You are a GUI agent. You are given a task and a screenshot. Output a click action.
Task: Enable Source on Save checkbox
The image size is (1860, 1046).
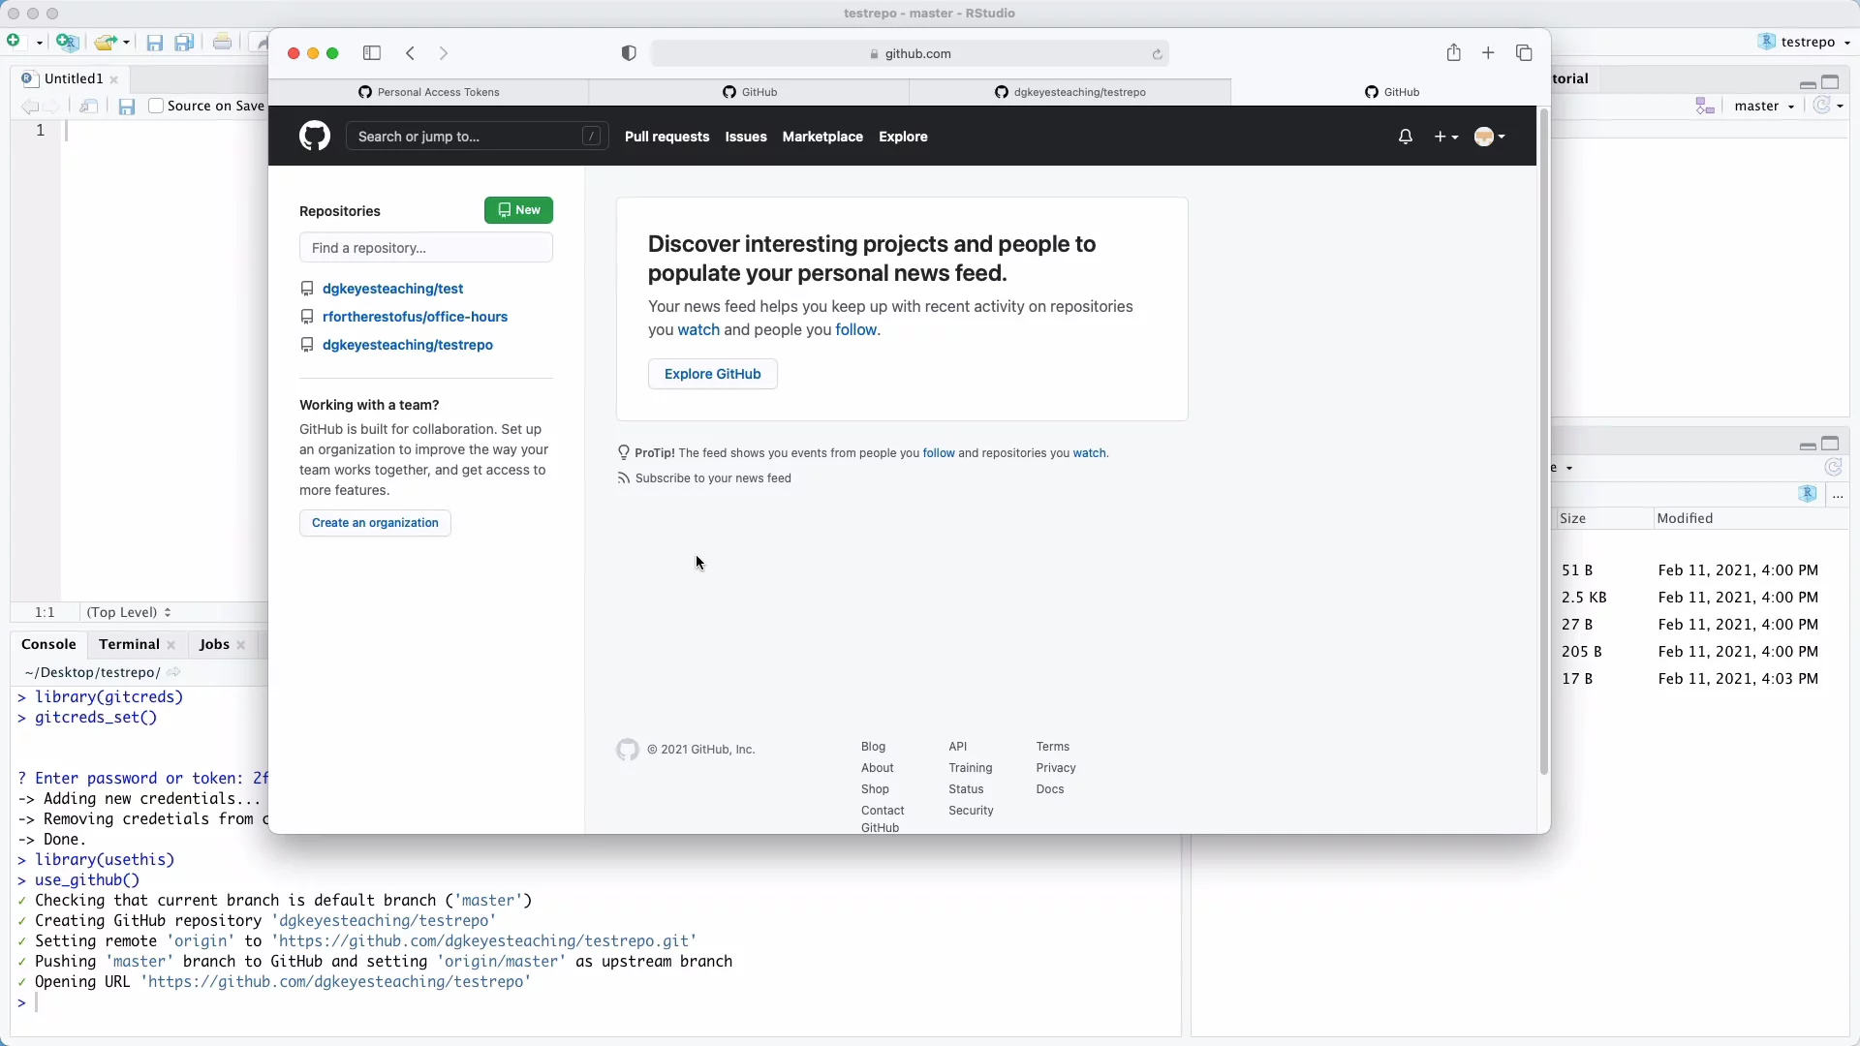click(156, 106)
